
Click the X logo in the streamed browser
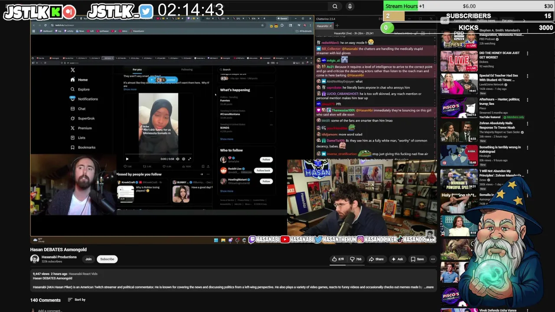pyautogui.click(x=73, y=70)
